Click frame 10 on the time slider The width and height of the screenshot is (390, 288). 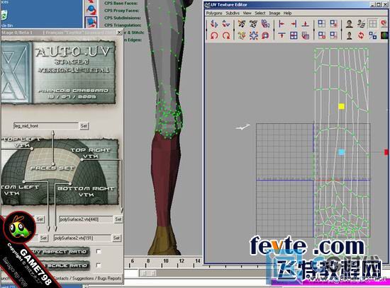pos(166,261)
